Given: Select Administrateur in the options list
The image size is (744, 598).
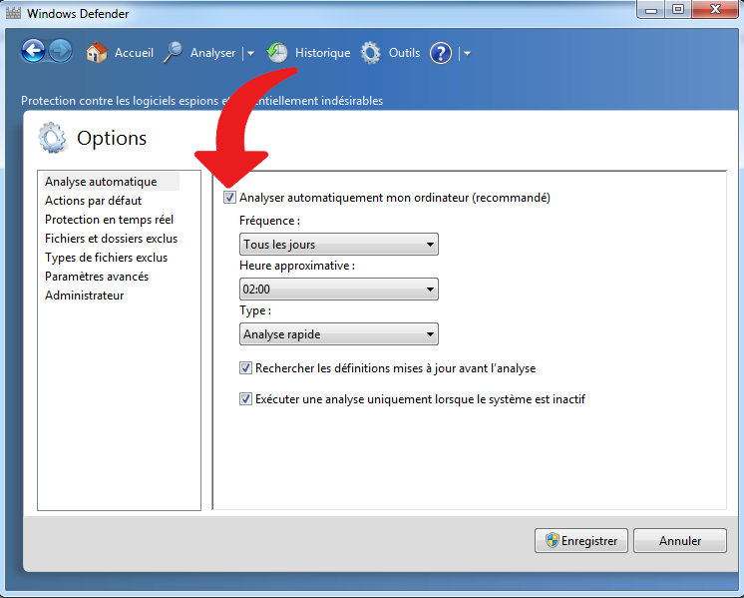Looking at the screenshot, I should coord(85,296).
